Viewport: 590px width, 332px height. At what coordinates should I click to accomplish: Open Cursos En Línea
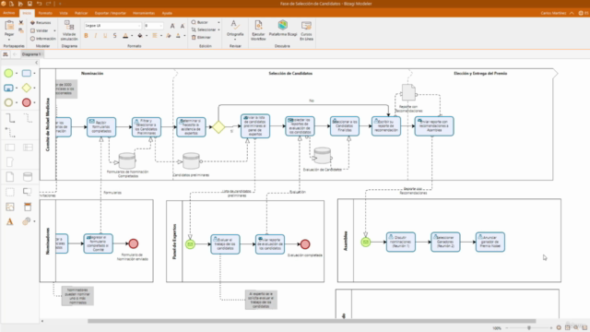click(x=306, y=30)
